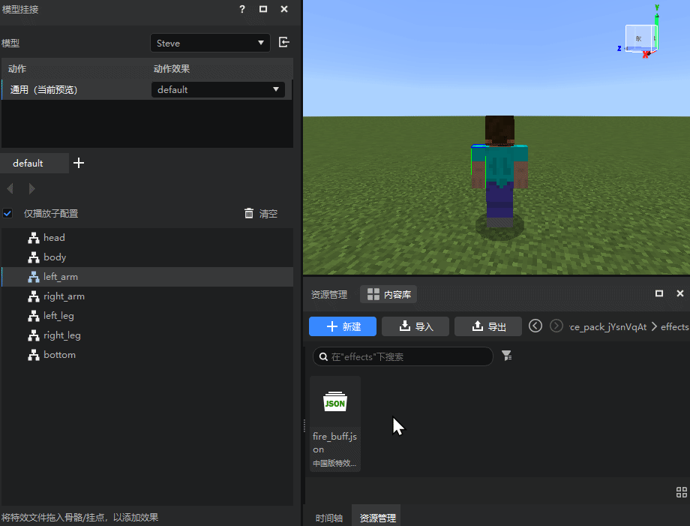The width and height of the screenshot is (690, 526).
Task: Maximize the 资源管理 panel
Action: pos(659,293)
